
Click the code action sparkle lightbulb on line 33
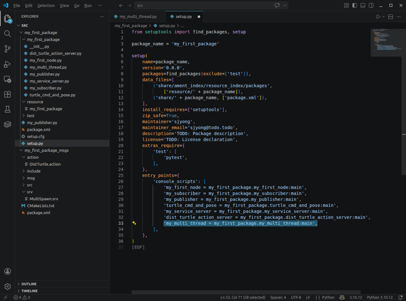coord(134,223)
